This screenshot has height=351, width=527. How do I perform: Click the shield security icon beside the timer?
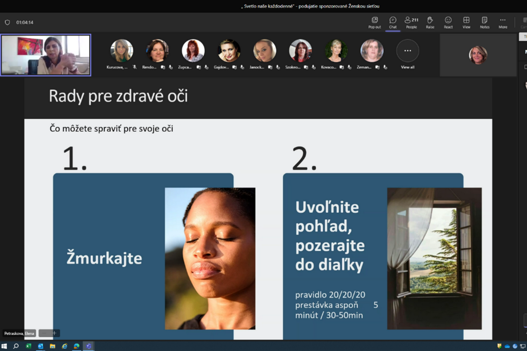7,23
